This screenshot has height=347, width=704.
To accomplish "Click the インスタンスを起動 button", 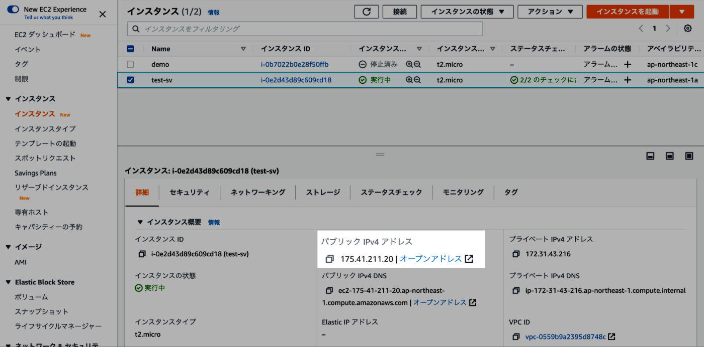I will (628, 12).
